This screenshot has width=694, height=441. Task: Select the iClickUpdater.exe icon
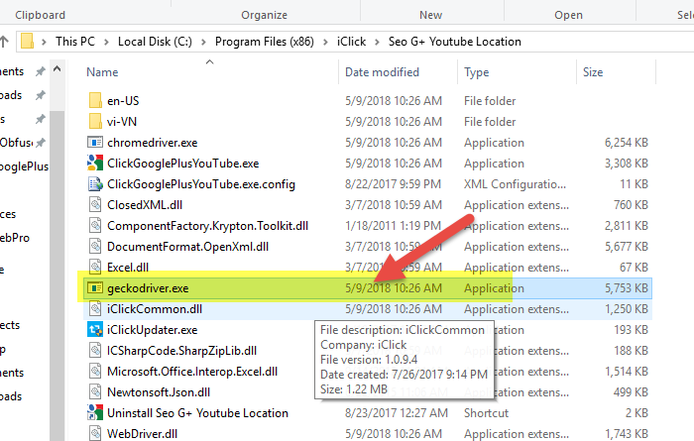pyautogui.click(x=95, y=330)
